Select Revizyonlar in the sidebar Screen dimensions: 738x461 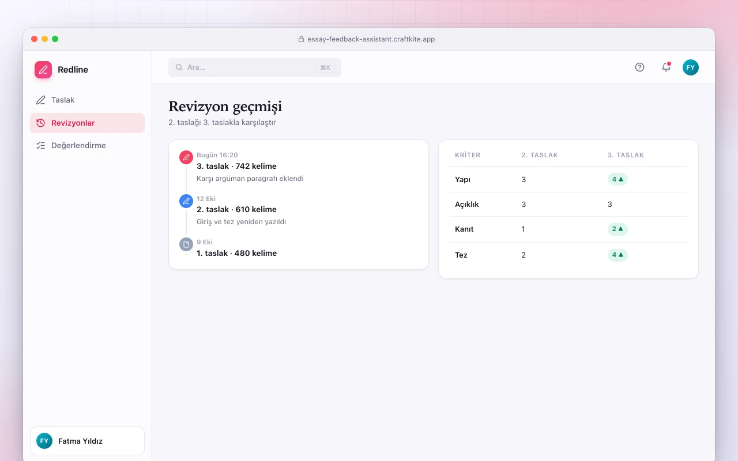(87, 123)
